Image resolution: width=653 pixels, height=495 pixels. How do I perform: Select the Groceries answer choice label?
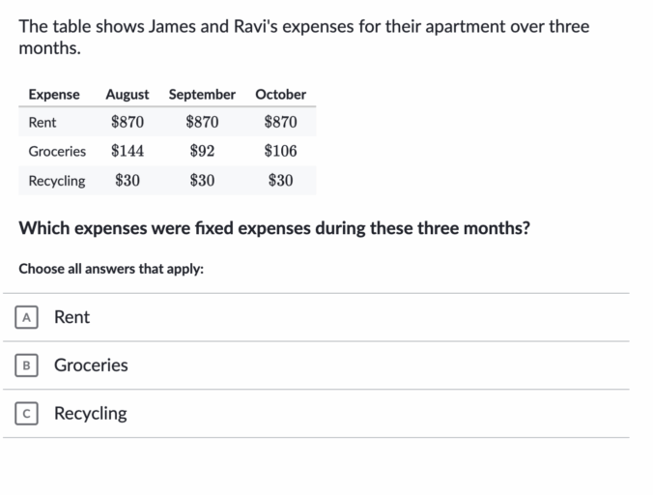91,365
